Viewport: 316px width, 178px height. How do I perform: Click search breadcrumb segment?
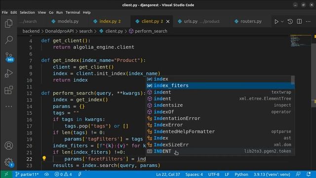pos(85,31)
